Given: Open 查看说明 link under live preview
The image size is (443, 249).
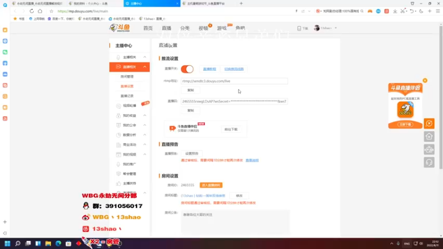Looking at the screenshot, I should point(252,160).
